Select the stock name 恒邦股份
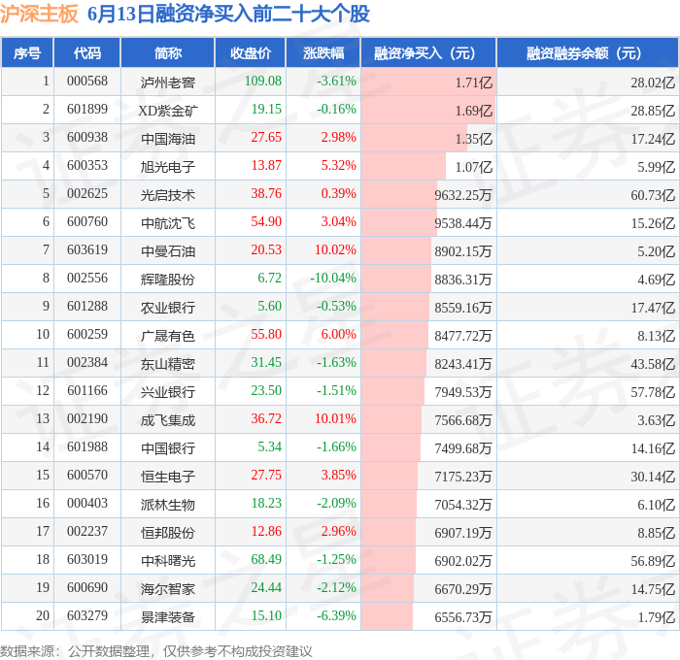 coord(168,533)
